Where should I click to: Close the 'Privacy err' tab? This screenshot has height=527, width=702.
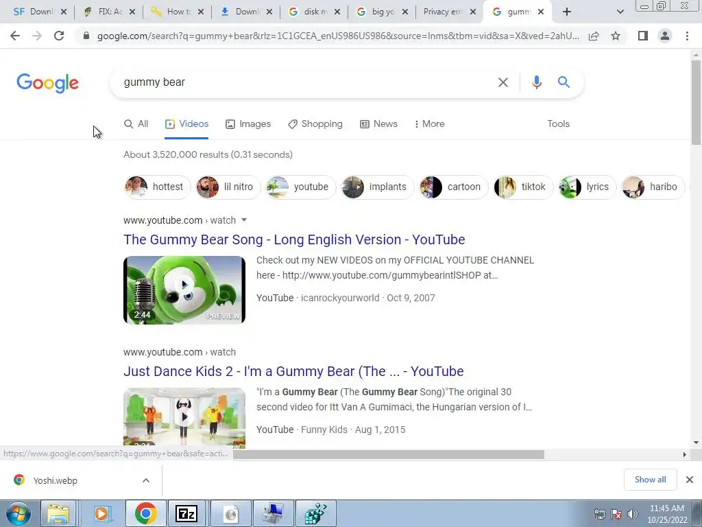click(x=473, y=12)
